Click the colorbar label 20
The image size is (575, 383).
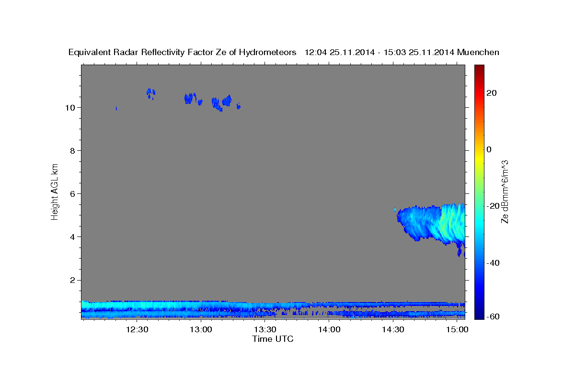click(x=491, y=93)
